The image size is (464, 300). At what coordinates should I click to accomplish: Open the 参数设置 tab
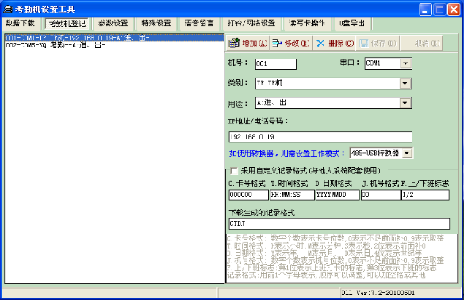coord(113,23)
